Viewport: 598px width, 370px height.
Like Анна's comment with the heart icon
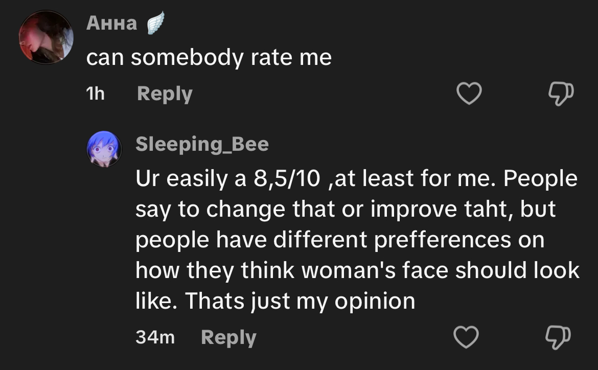coord(469,94)
